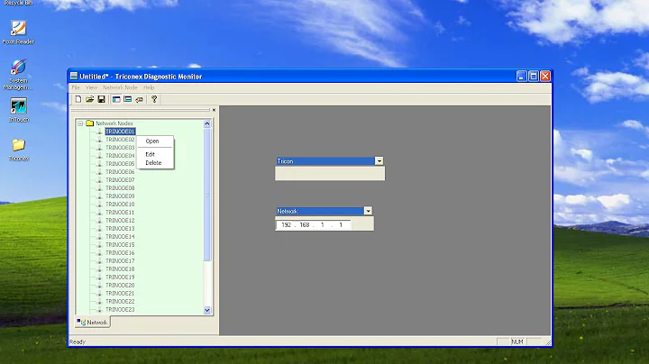This screenshot has width=649, height=364.
Task: Switch to the Network tab at bottom
Action: [92, 323]
